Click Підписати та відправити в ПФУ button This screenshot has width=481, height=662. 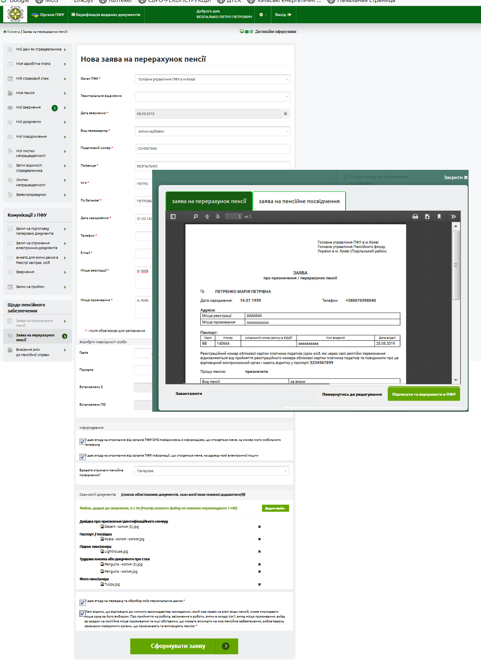[424, 394]
